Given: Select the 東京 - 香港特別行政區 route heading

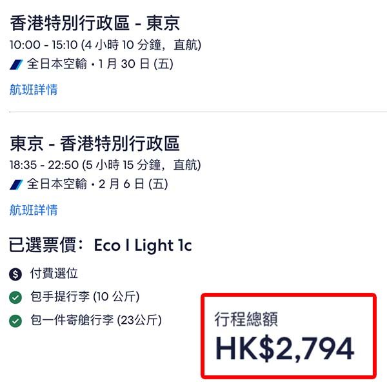Looking at the screenshot, I should (x=95, y=143).
